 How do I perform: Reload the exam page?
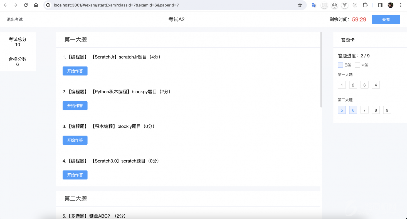tap(26, 5)
